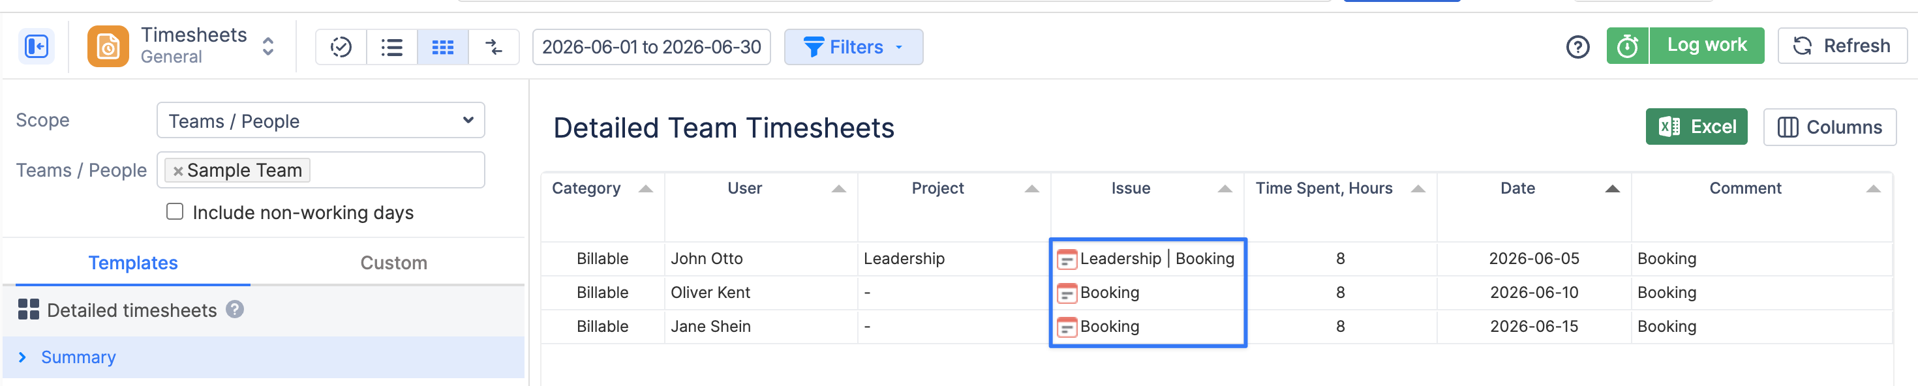Select the merge arrows view icon
Image resolution: width=1918 pixels, height=386 pixels.
coord(494,47)
